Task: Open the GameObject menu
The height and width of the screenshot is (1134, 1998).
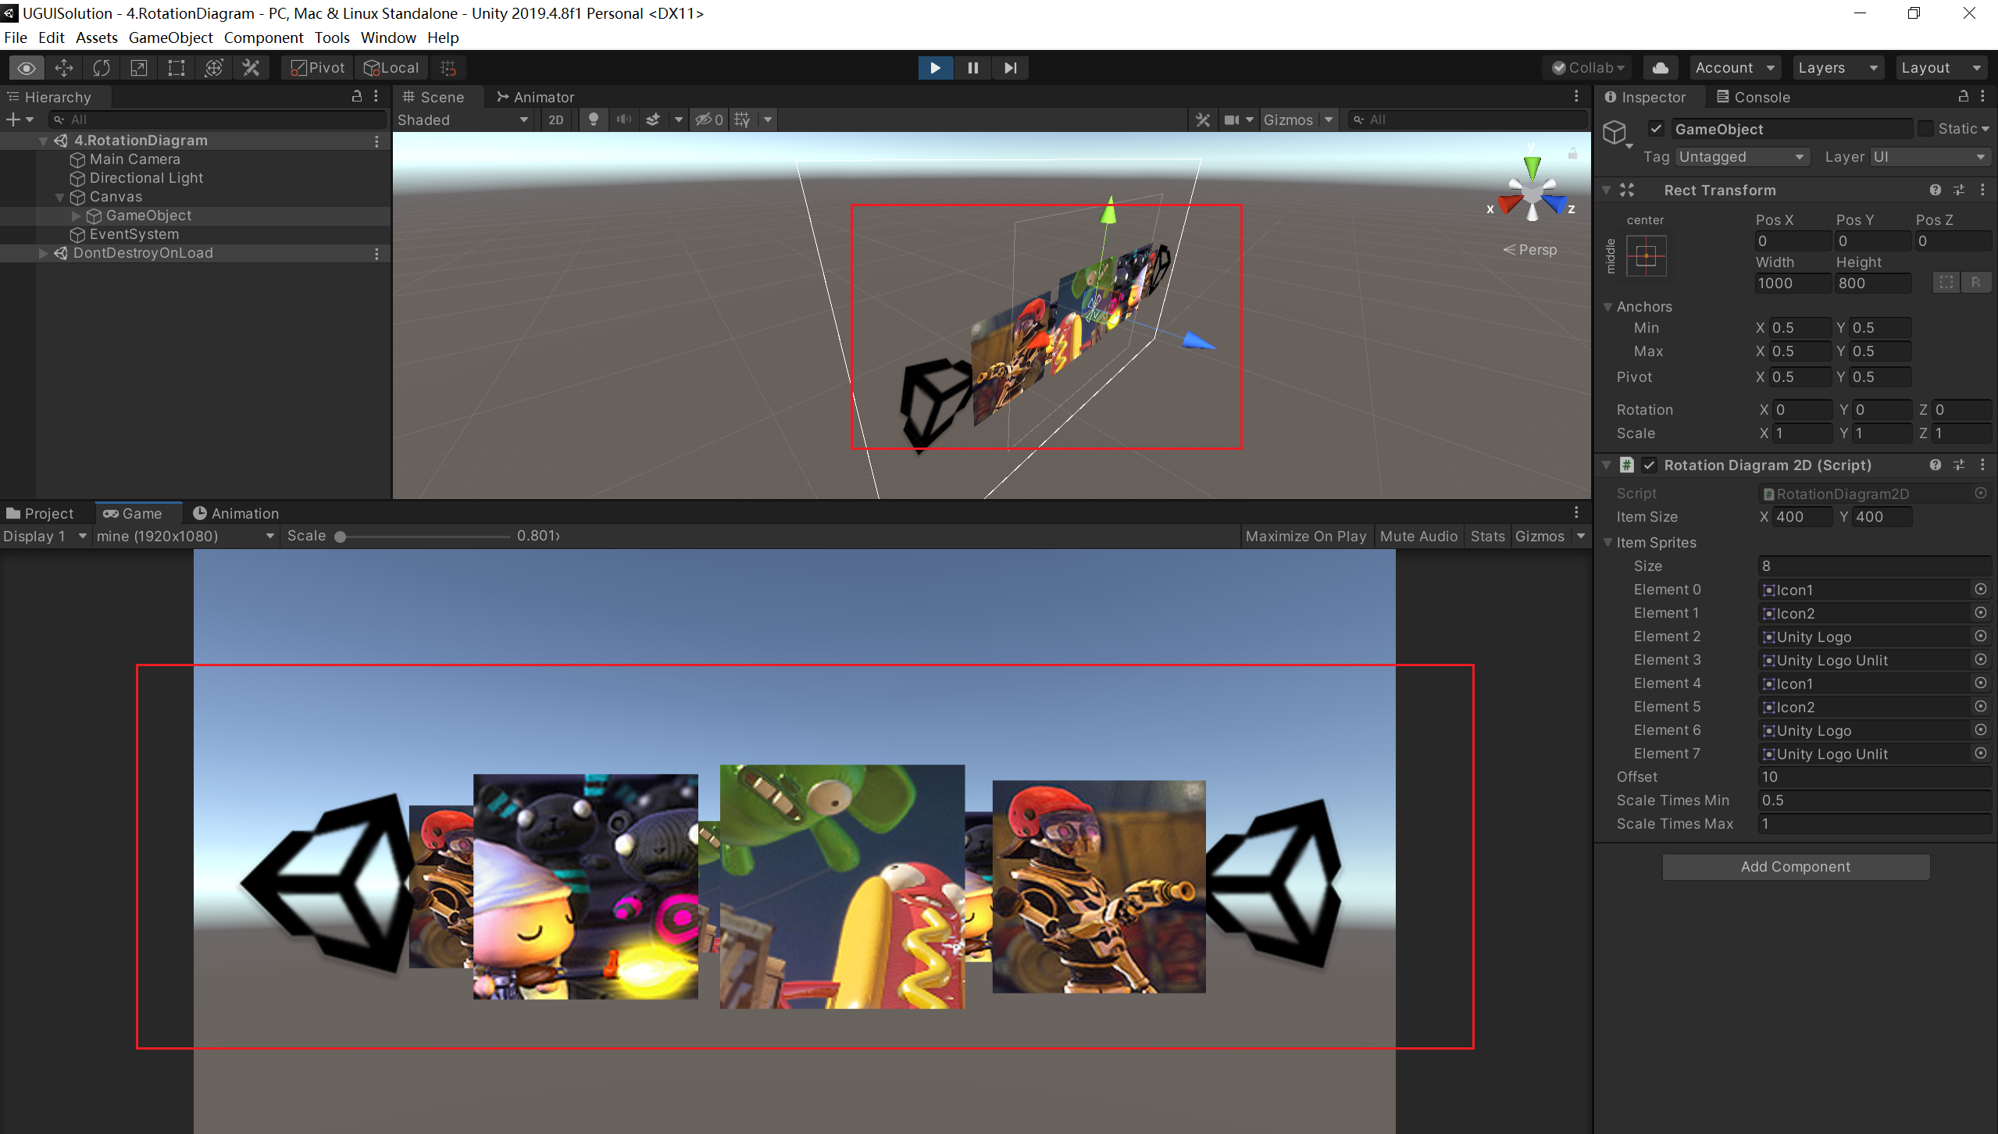Action: (170, 37)
